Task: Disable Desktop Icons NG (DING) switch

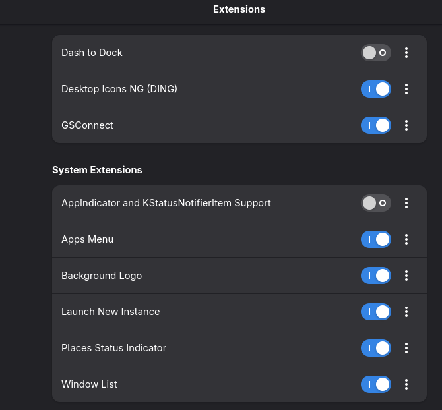Action: (376, 89)
